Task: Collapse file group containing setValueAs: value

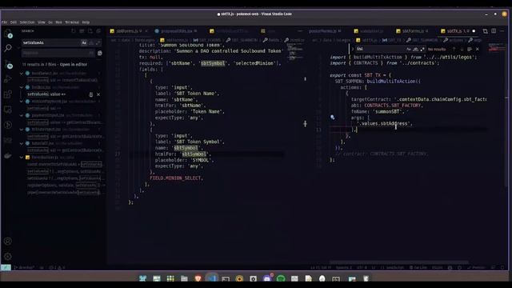Action: pyautogui.click(x=22, y=87)
